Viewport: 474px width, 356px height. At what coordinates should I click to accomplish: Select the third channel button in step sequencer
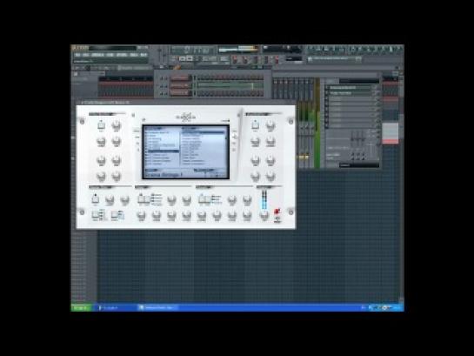pyautogui.click(x=180, y=93)
